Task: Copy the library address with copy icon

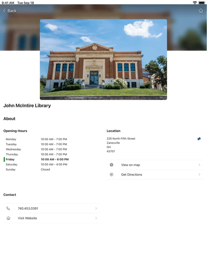Action: coord(199,139)
